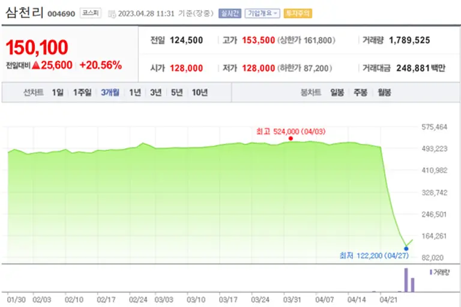Click the 투자주의 warning badge

[297, 13]
